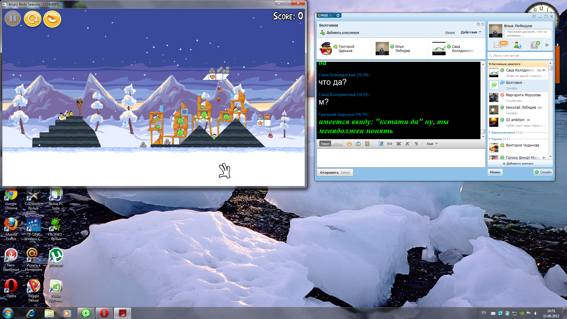Restart the Angry Birds level
567x319 pixels.
[32, 19]
